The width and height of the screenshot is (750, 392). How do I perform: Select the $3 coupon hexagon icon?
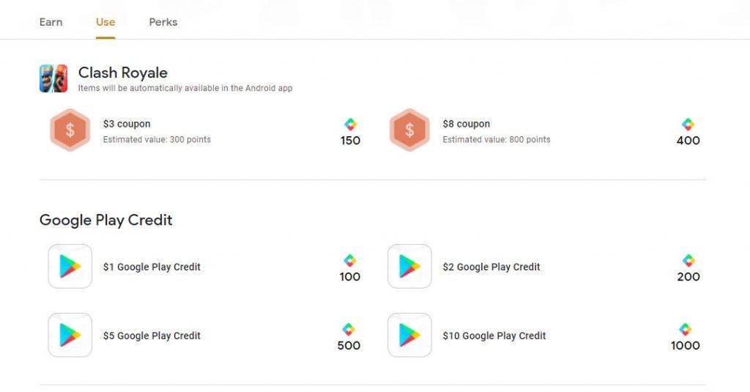pos(70,130)
